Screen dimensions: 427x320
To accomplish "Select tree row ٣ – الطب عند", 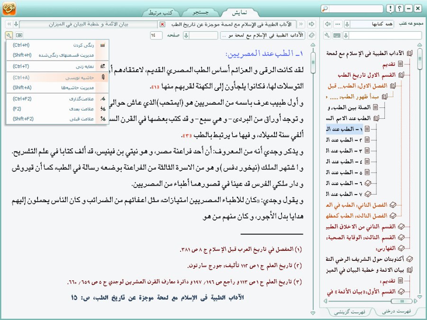I will (x=345, y=151).
